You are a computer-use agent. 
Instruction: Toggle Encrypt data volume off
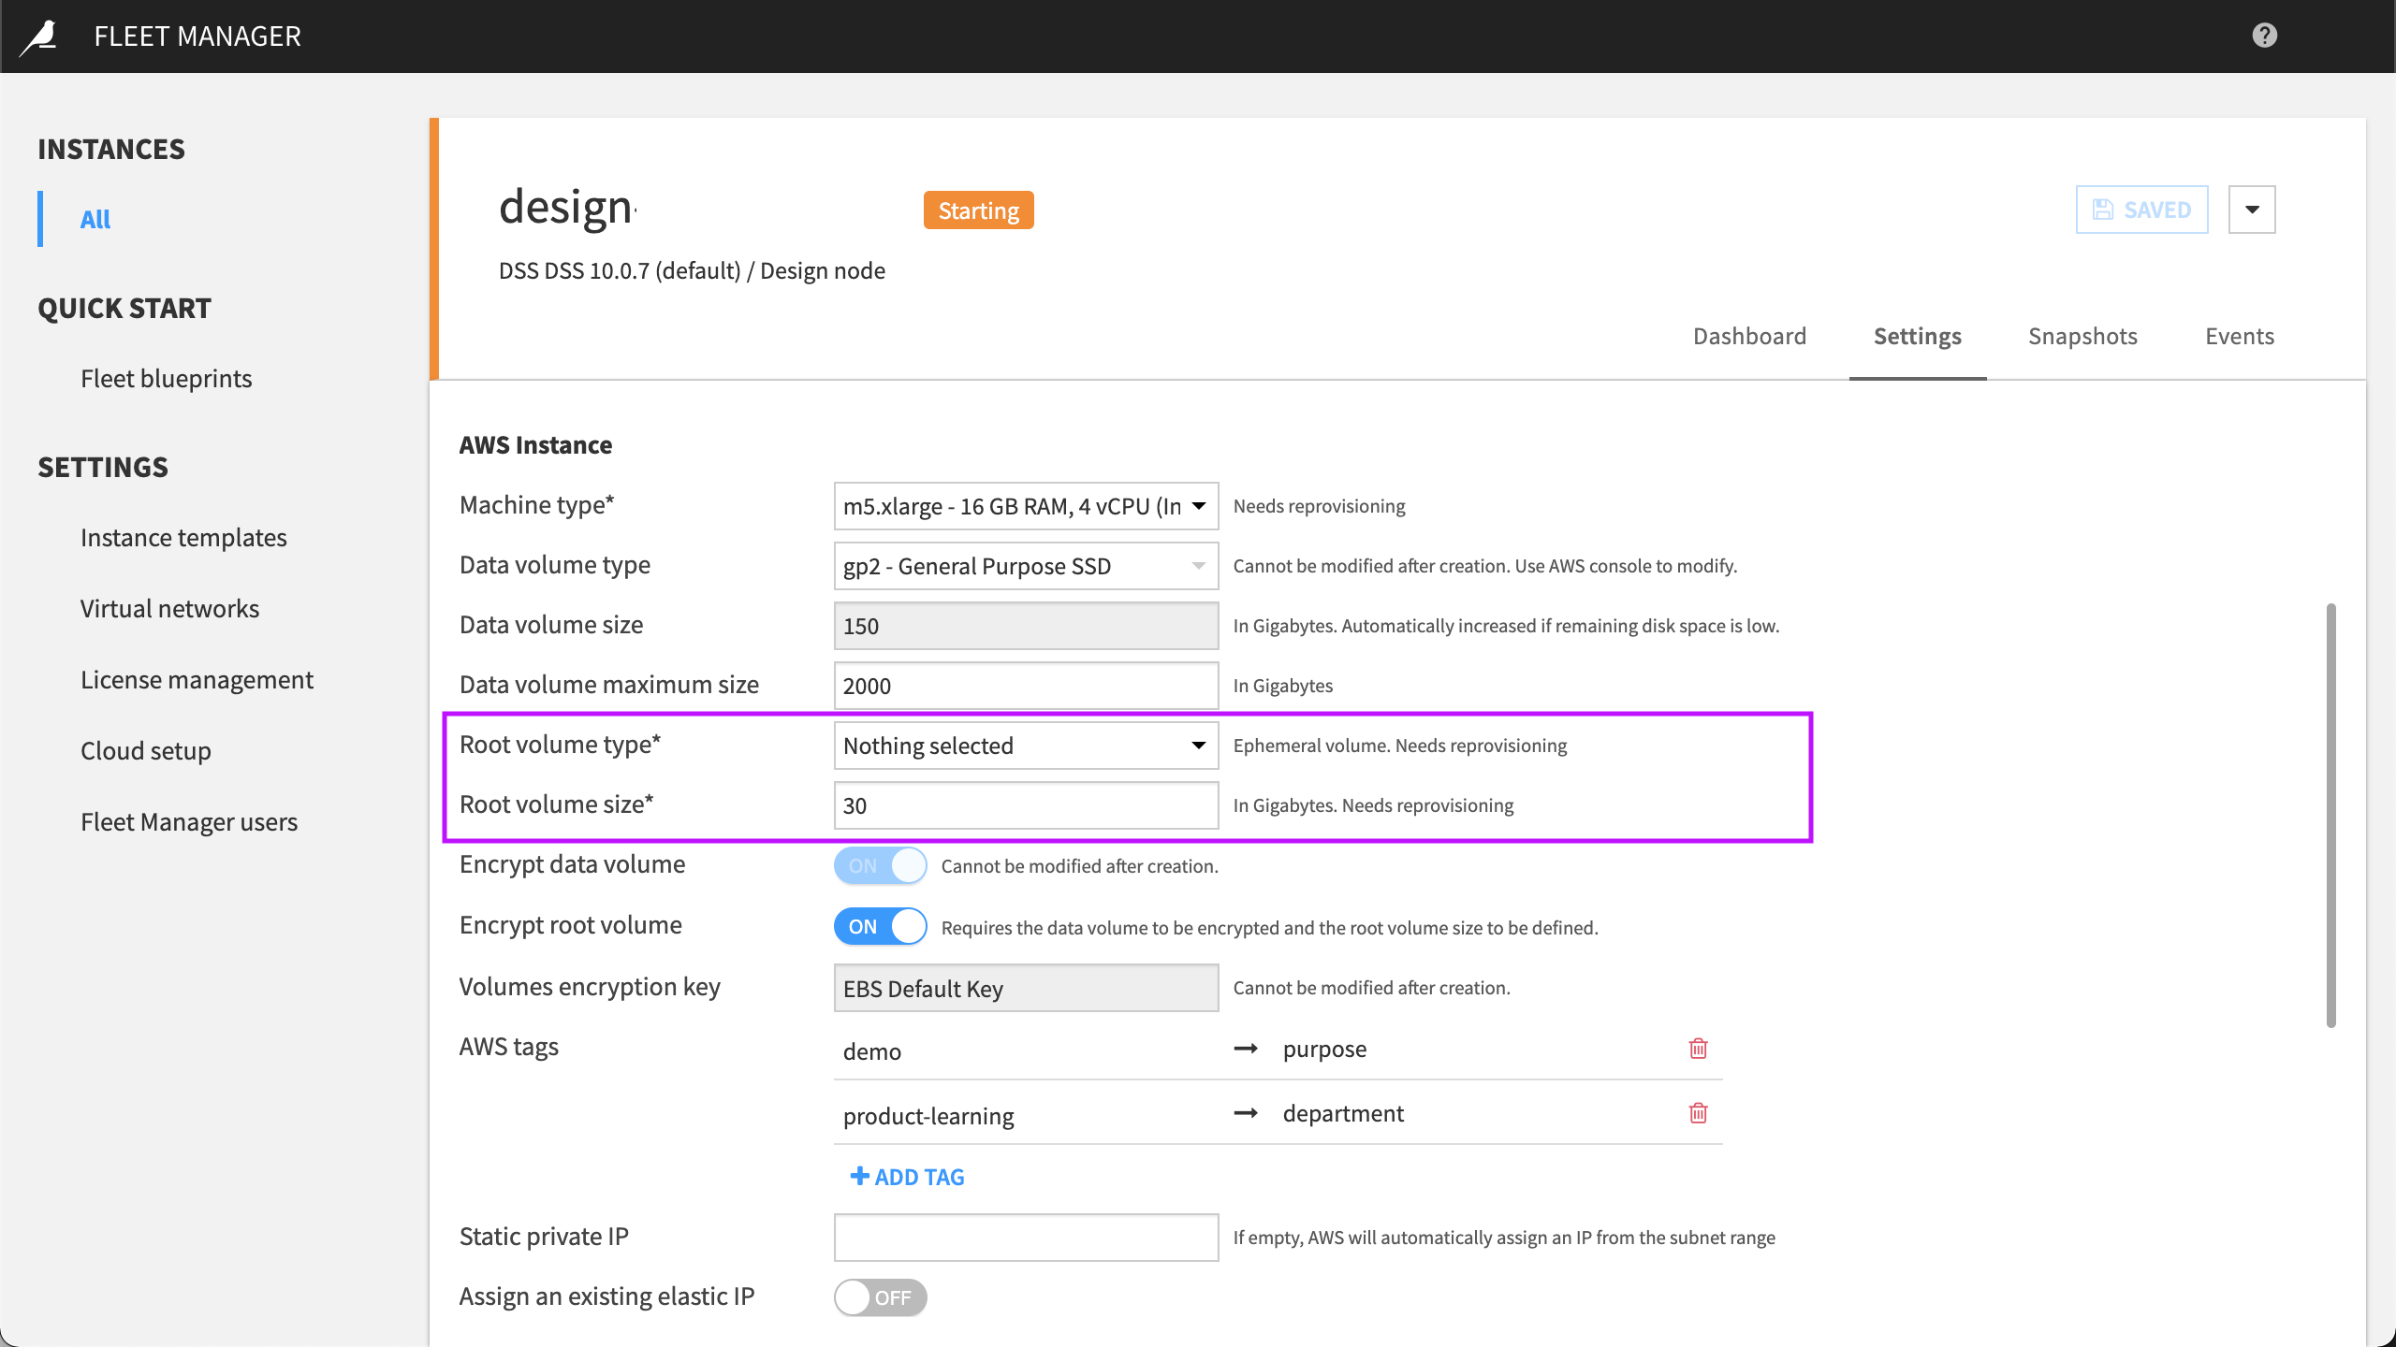click(879, 865)
